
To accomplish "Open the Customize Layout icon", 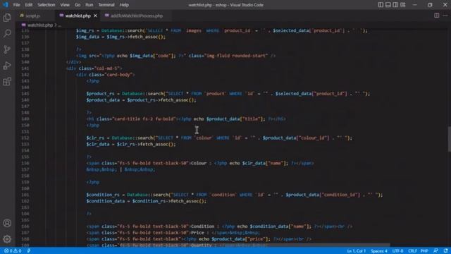I will tap(403, 5).
